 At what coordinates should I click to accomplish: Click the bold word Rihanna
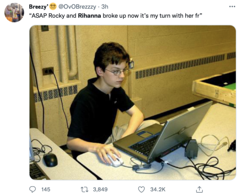[x=90, y=16]
